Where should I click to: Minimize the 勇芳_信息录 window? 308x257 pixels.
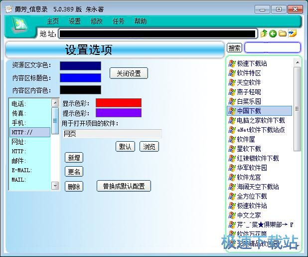[263, 9]
